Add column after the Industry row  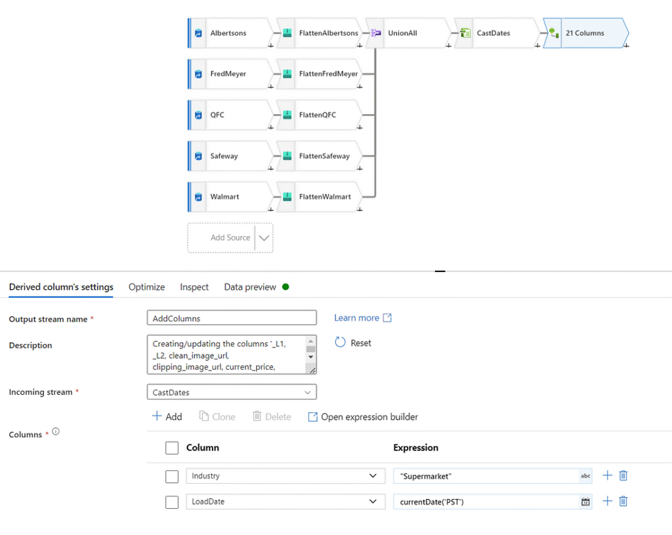pos(607,475)
